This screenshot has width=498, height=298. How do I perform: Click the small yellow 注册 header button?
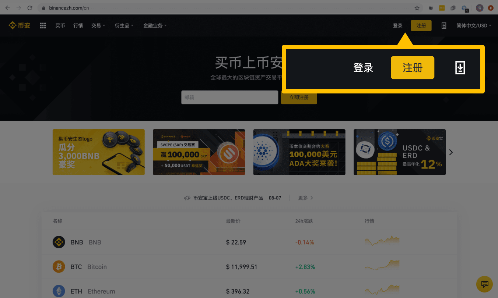point(421,25)
